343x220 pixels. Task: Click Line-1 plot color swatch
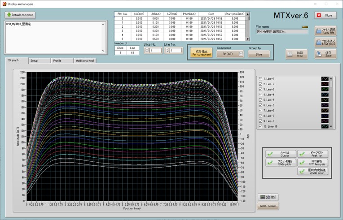click(325, 79)
